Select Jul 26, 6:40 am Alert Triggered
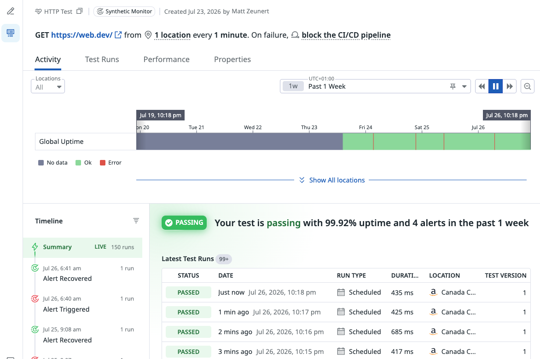Screen dimensions: 540x359 point(83,304)
